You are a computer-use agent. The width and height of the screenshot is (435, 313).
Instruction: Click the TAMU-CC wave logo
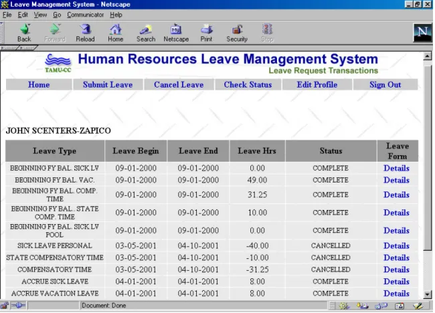(x=58, y=64)
